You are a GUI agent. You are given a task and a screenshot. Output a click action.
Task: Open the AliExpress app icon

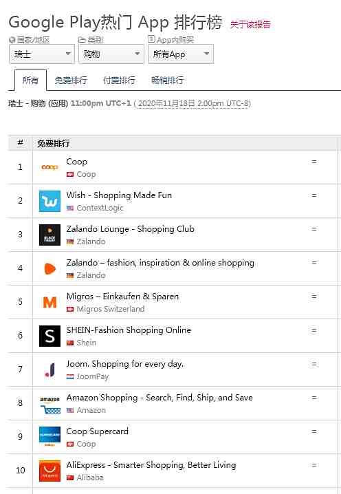tap(49, 471)
